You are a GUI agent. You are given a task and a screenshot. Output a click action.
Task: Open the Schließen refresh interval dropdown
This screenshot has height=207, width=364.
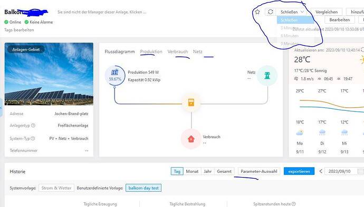(x=292, y=12)
